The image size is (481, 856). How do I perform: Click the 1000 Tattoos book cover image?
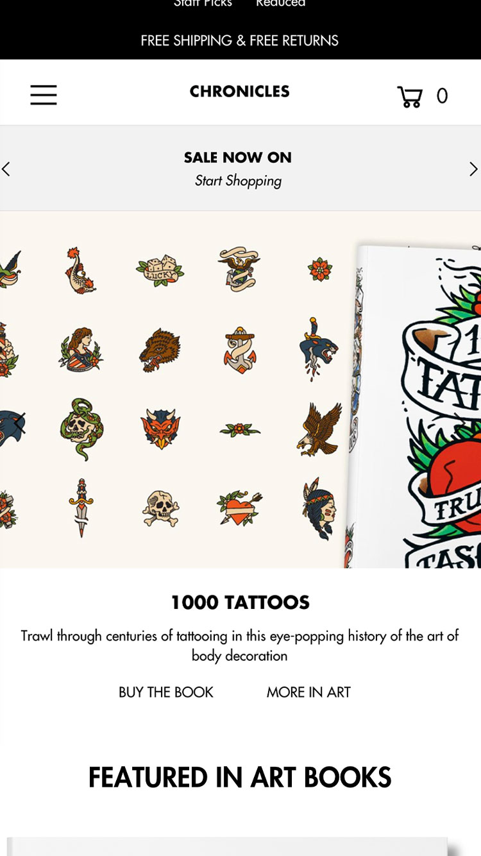click(x=414, y=406)
